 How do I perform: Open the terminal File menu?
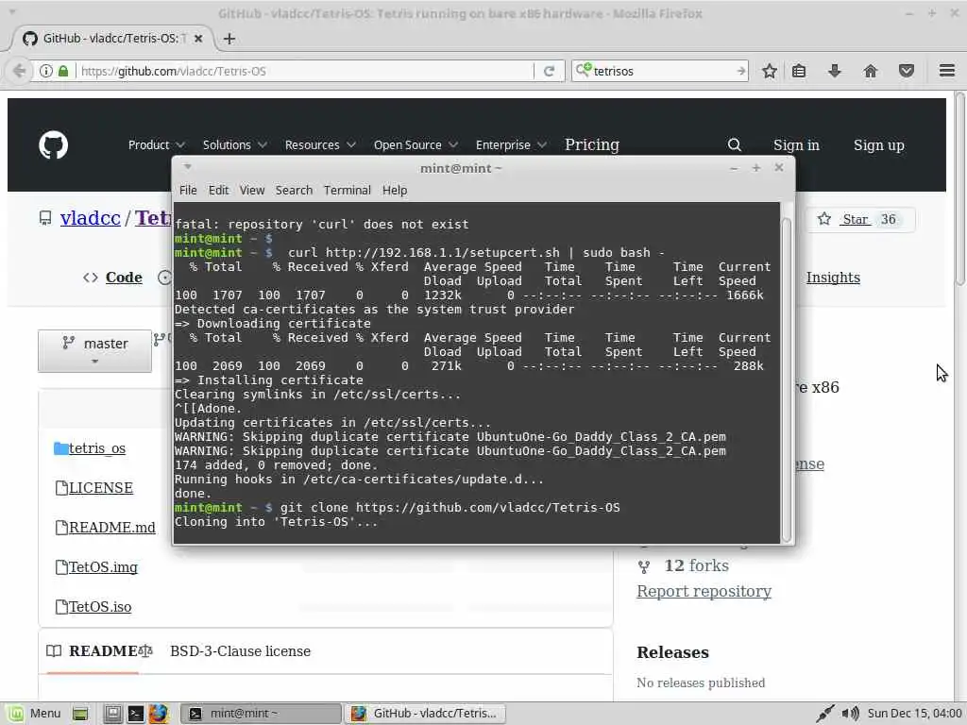coord(188,191)
